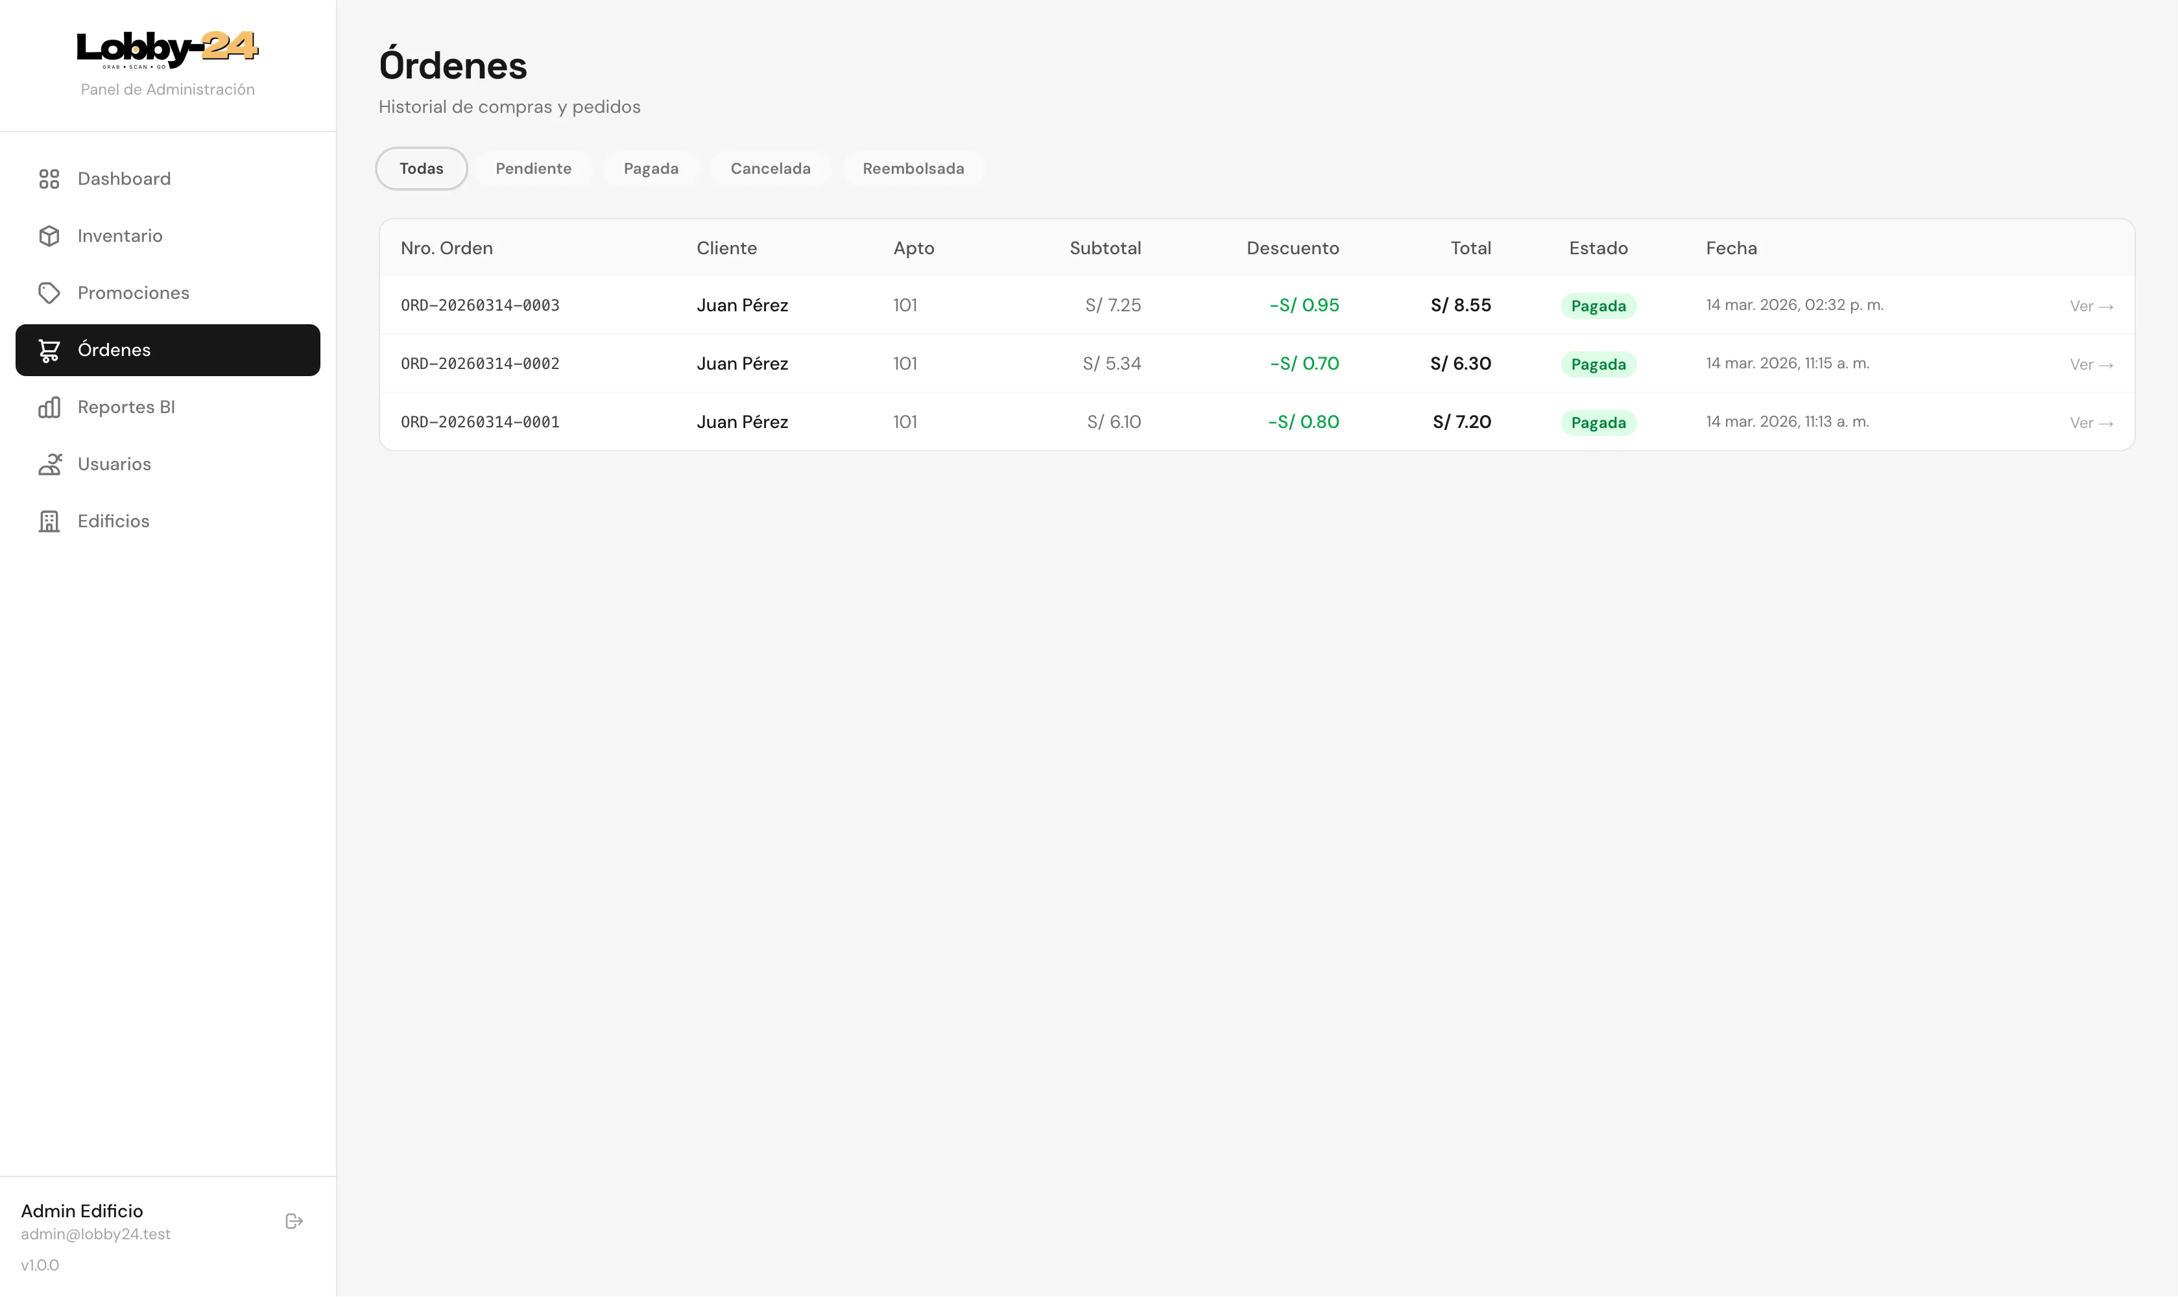Screen dimensions: 2178x1297
Task: Open Ver link for order ORD-20260314-0003
Action: [2090, 306]
